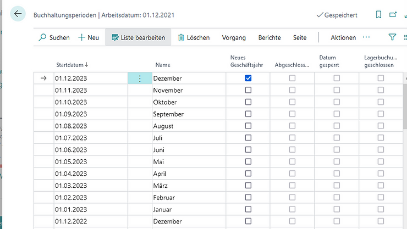
Task: Toggle Datum gesperrt for Oktober row
Action: click(x=337, y=102)
